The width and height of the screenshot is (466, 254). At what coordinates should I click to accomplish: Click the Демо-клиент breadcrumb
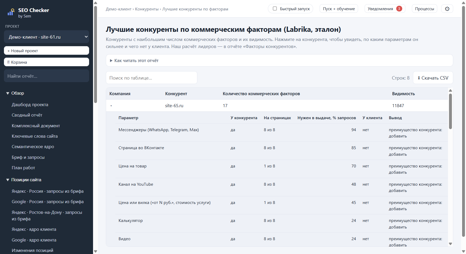pyautogui.click(x=119, y=9)
